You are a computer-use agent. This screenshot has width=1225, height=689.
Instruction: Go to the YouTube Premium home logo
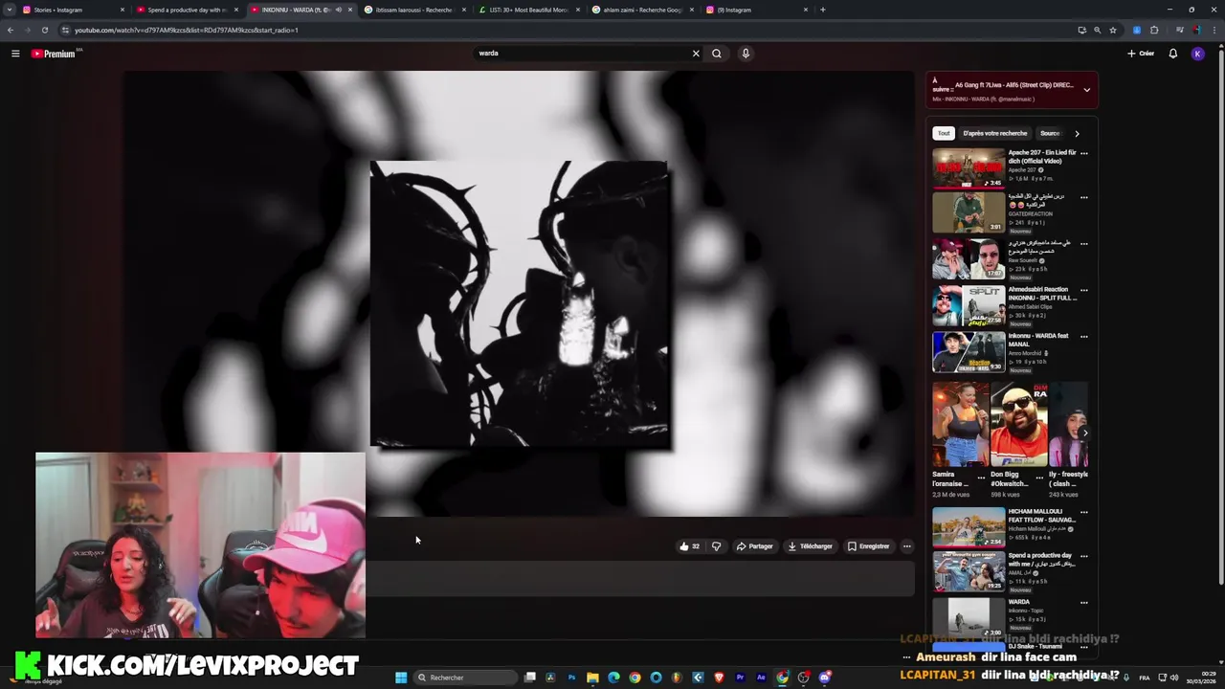pos(54,54)
